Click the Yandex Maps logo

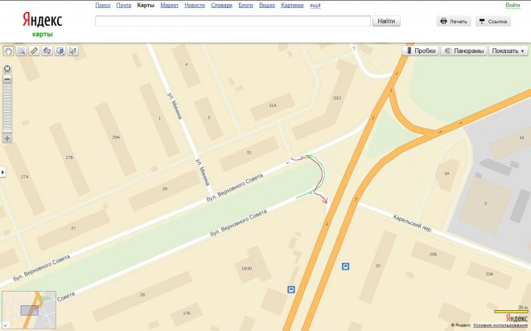click(42, 23)
